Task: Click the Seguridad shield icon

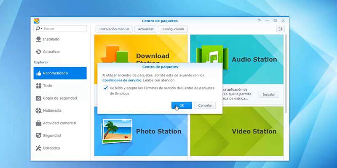Action: tap(38, 136)
